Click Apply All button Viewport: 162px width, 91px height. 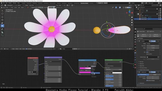click(143, 35)
